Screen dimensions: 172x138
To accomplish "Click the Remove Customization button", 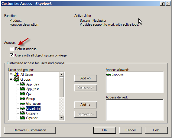I will point(30,130).
